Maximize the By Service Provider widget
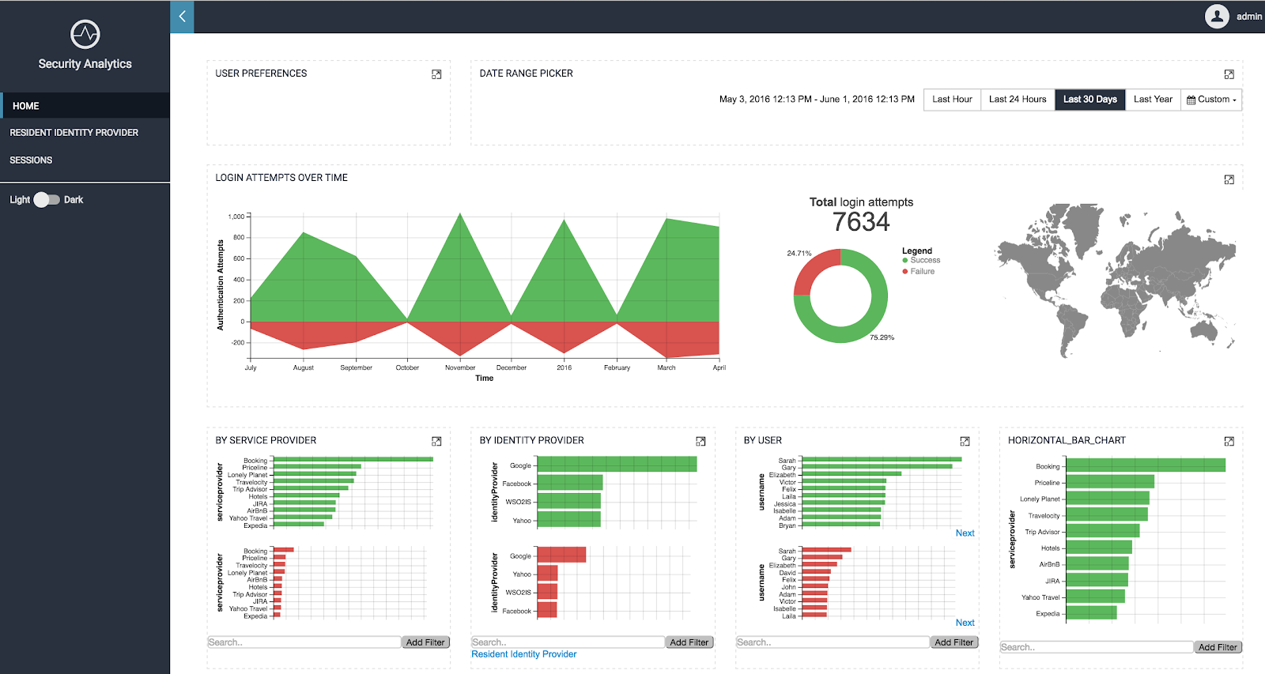 (436, 441)
